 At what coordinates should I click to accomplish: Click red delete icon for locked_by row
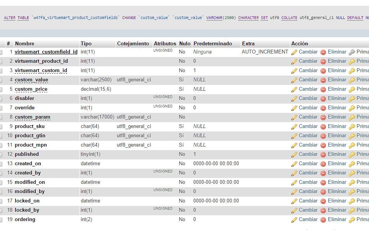[x=323, y=211]
